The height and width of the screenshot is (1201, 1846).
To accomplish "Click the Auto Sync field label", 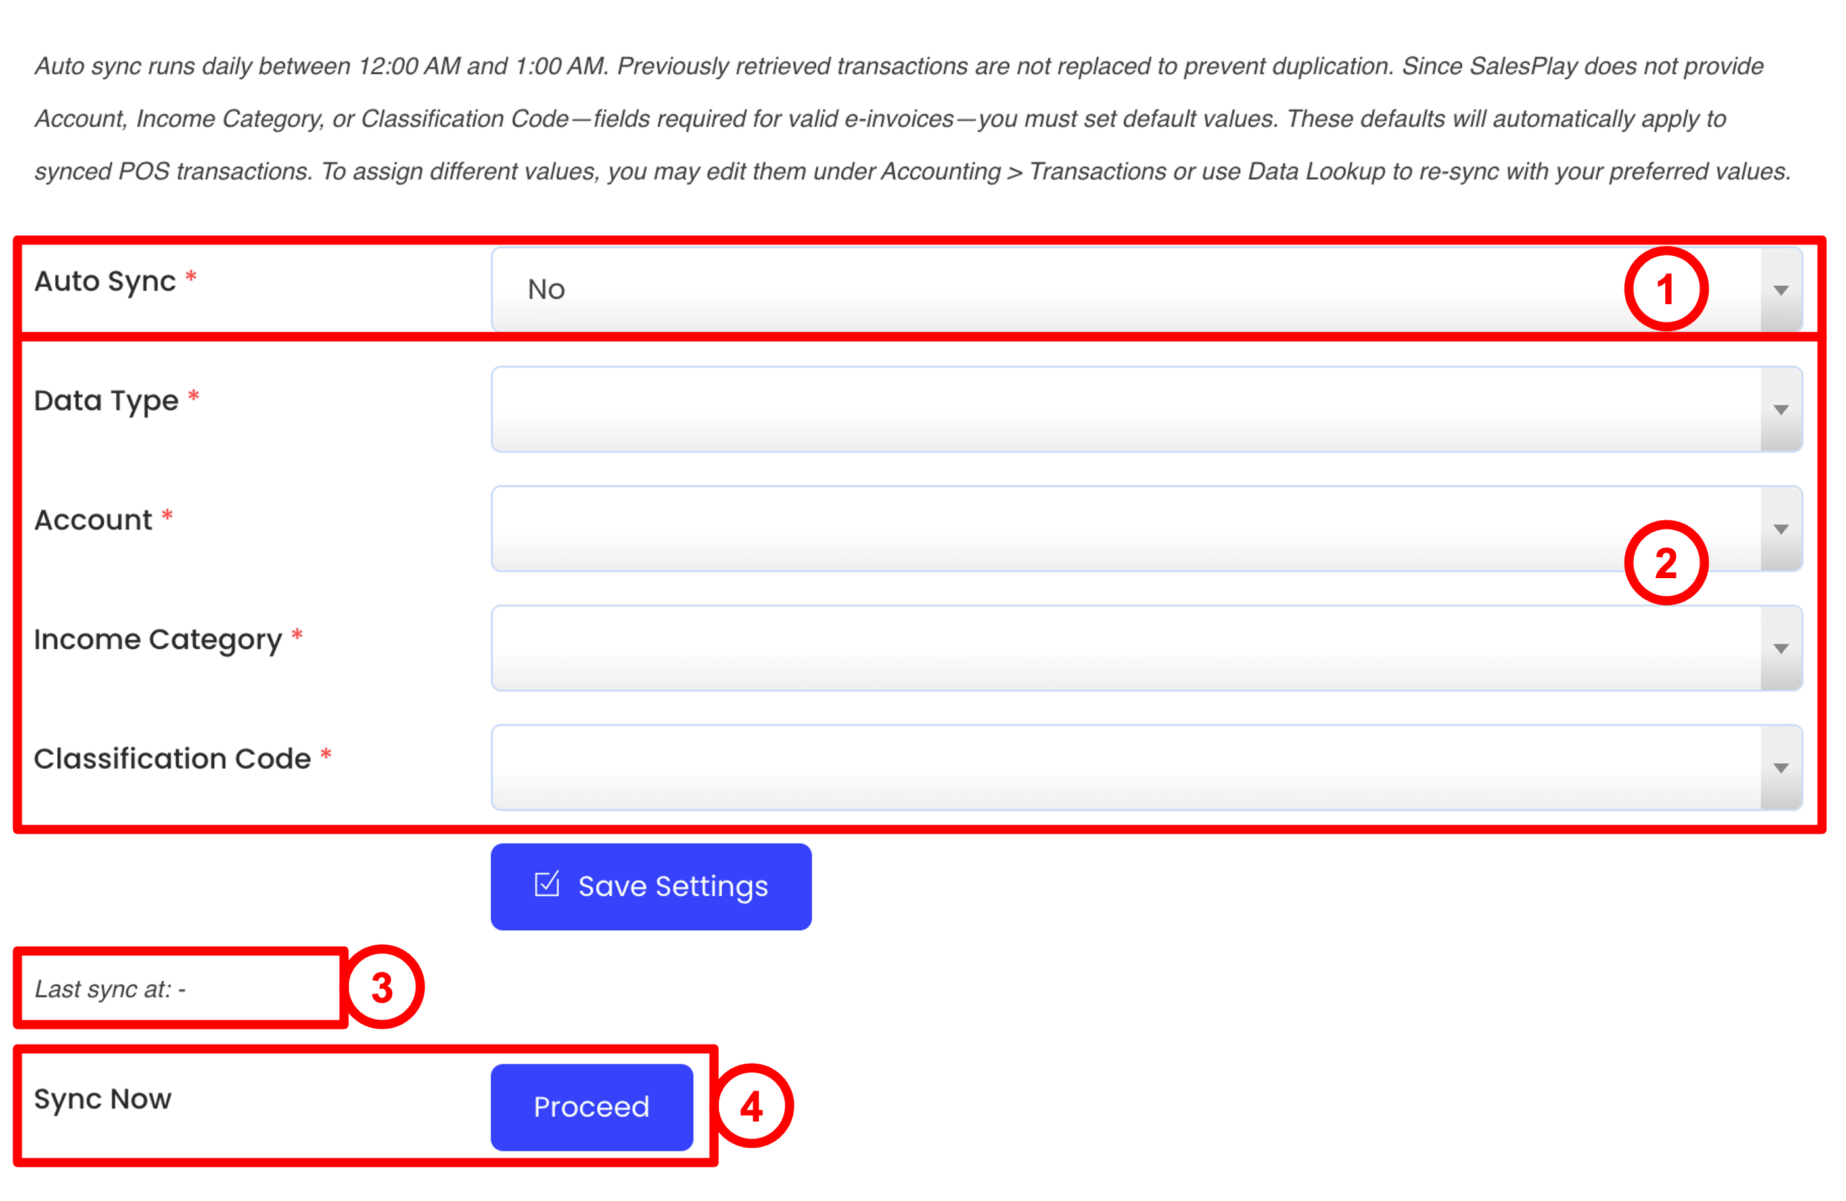I will 106,281.
